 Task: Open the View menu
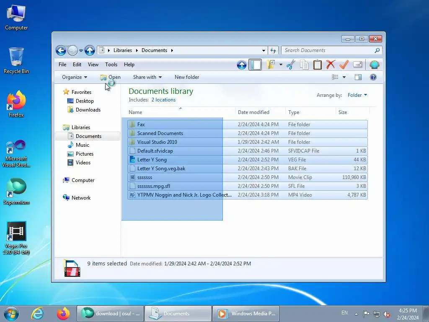pos(93,65)
